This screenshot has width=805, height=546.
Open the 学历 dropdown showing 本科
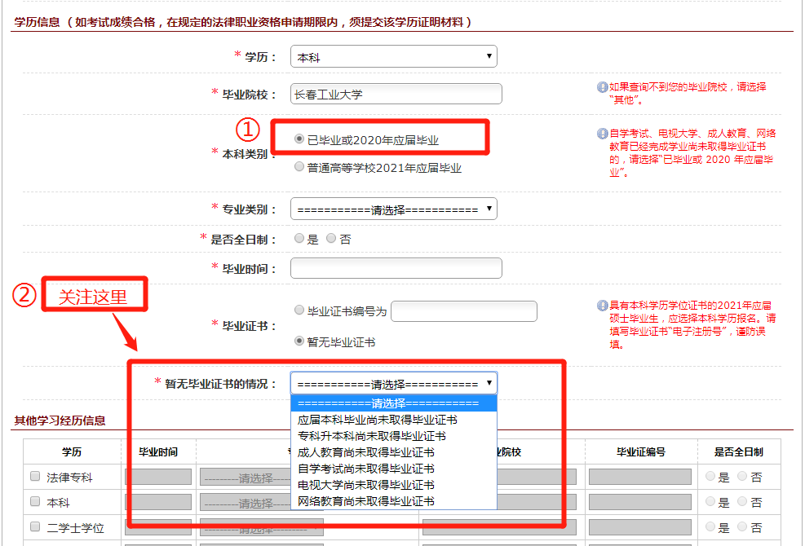[393, 57]
